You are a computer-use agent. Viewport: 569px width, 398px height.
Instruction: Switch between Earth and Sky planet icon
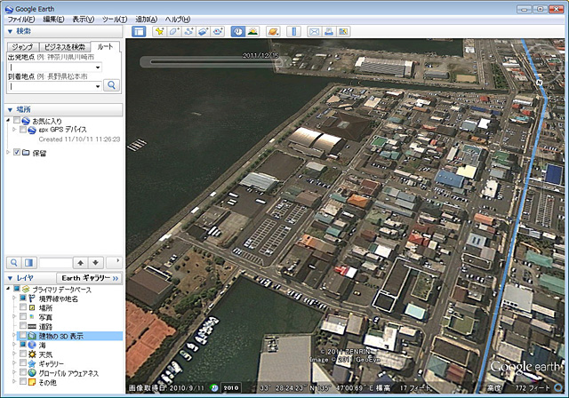(x=273, y=31)
